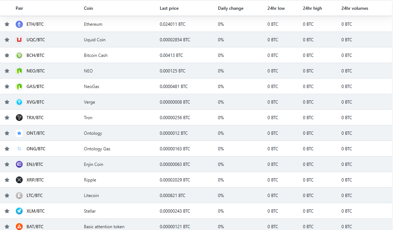Open the GAS/BTC trading pair
The height and width of the screenshot is (230, 393).
pos(35,87)
